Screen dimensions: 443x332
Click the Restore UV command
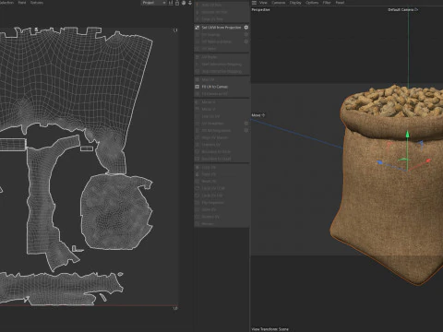[210, 217]
